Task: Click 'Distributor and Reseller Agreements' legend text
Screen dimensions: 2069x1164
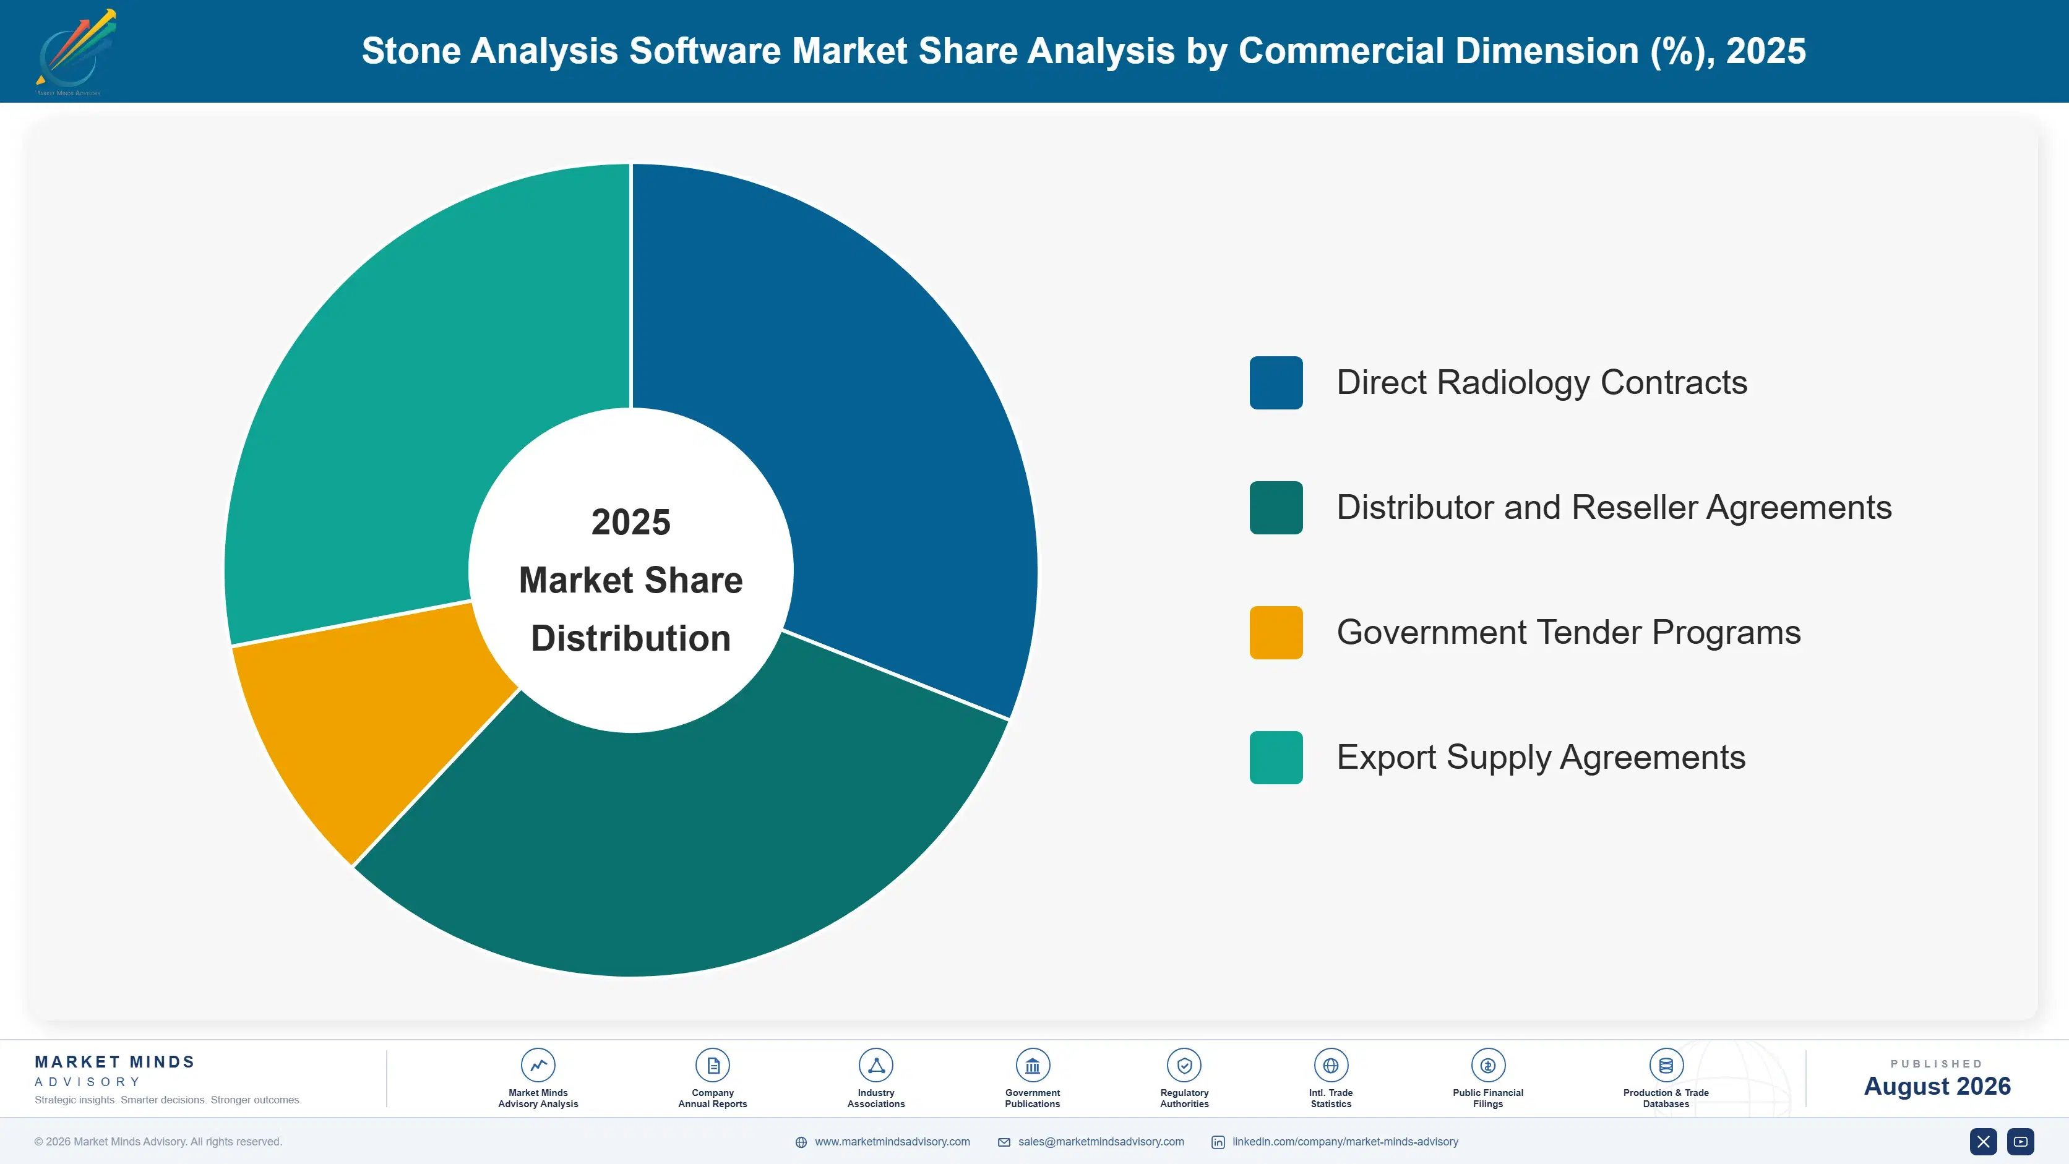Action: (1614, 507)
